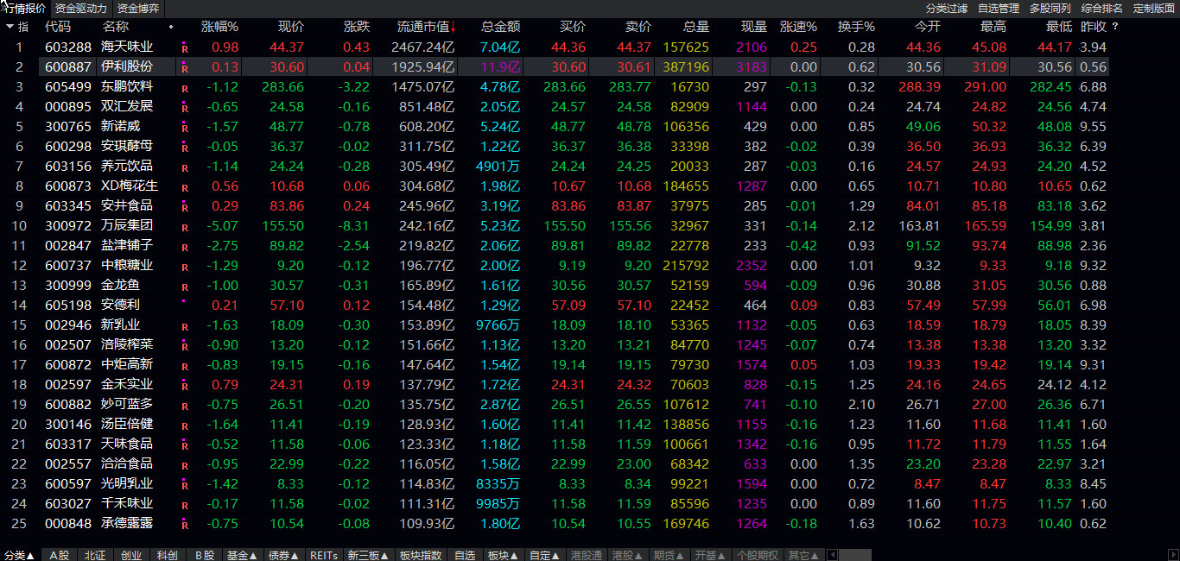Click 综合排名 ranking button
This screenshot has width=1180, height=561.
click(1102, 8)
